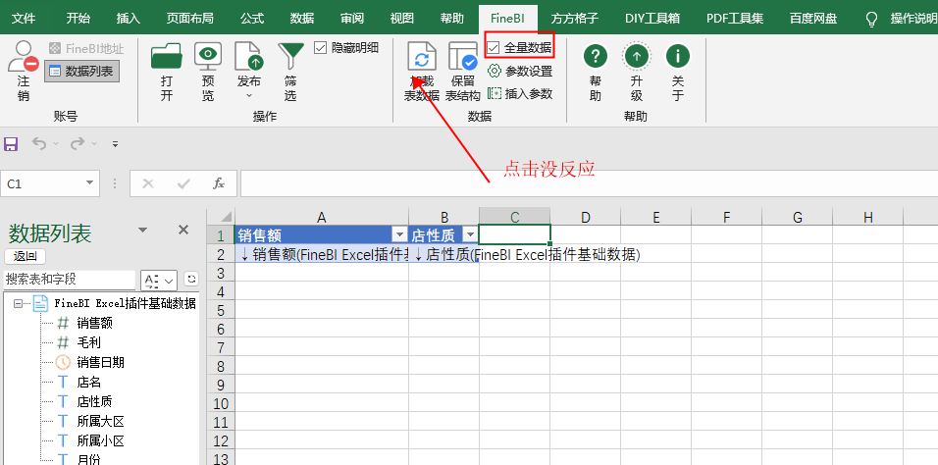The width and height of the screenshot is (938, 465).
Task: Click the 预览 preview eye icon
Action: pos(208,57)
